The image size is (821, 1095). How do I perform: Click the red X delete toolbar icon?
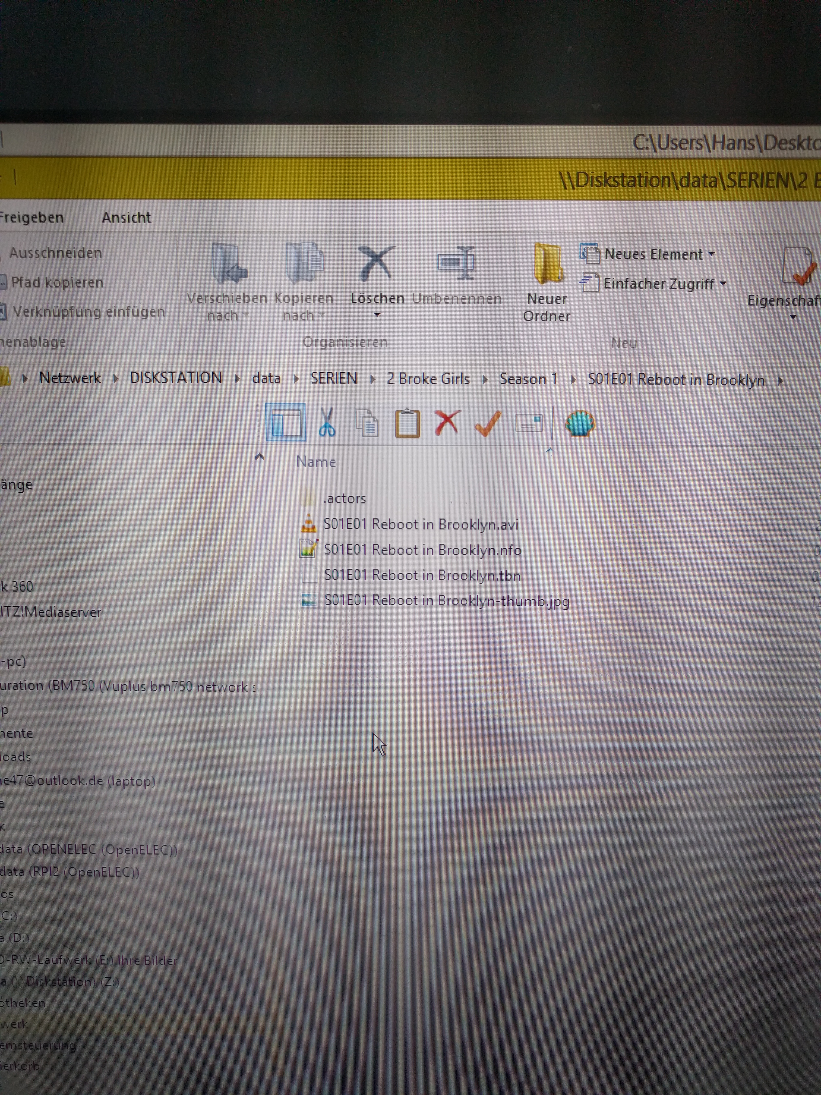point(447,423)
